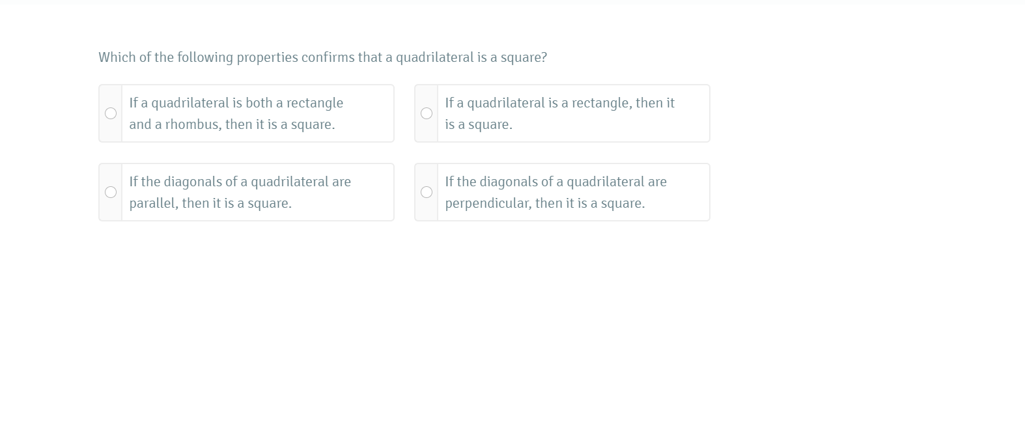Image resolution: width=1025 pixels, height=437 pixels.
Task: Choose the parallel diagonals radio button
Action: (111, 192)
